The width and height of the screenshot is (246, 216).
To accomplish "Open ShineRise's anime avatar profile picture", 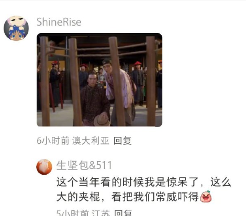I will tap(16, 28).
